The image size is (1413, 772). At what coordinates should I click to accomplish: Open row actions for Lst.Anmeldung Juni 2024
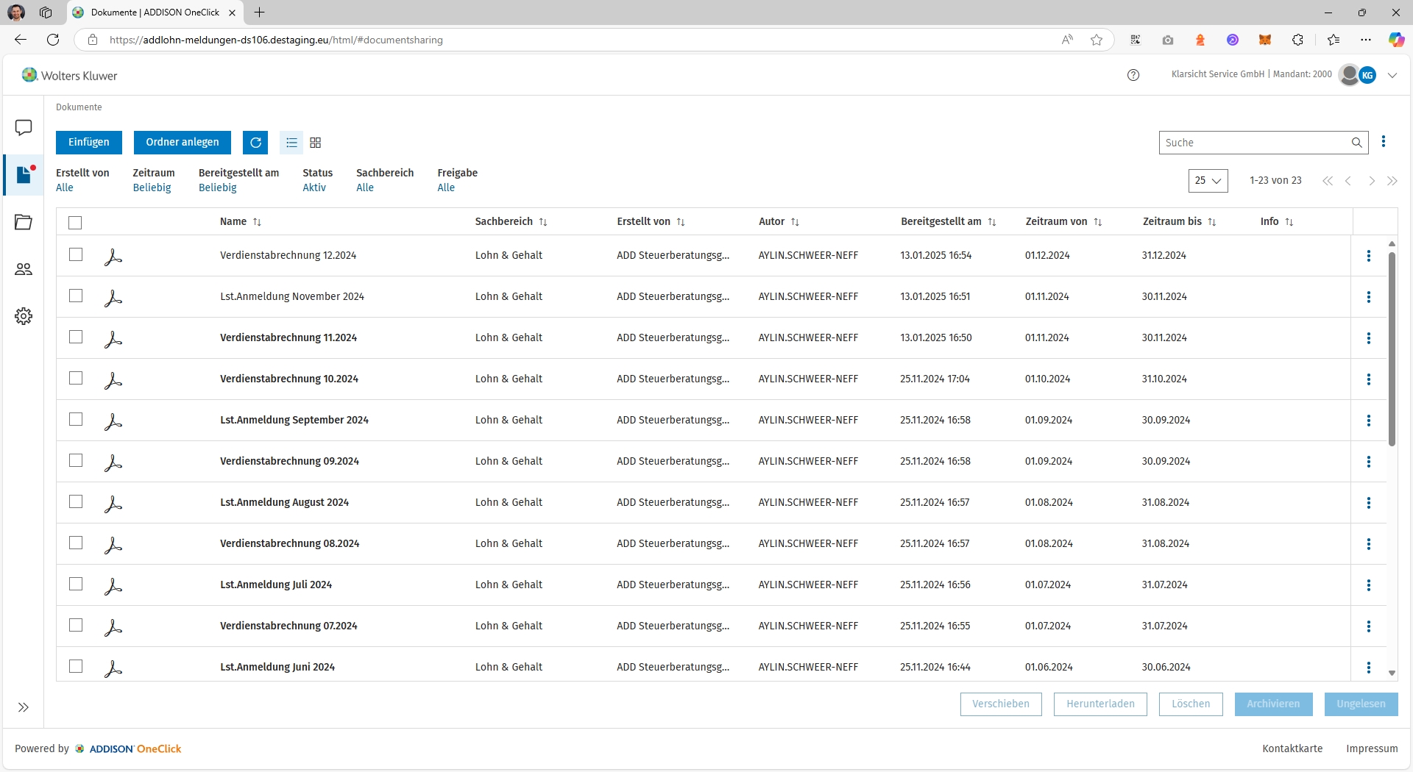point(1369,668)
